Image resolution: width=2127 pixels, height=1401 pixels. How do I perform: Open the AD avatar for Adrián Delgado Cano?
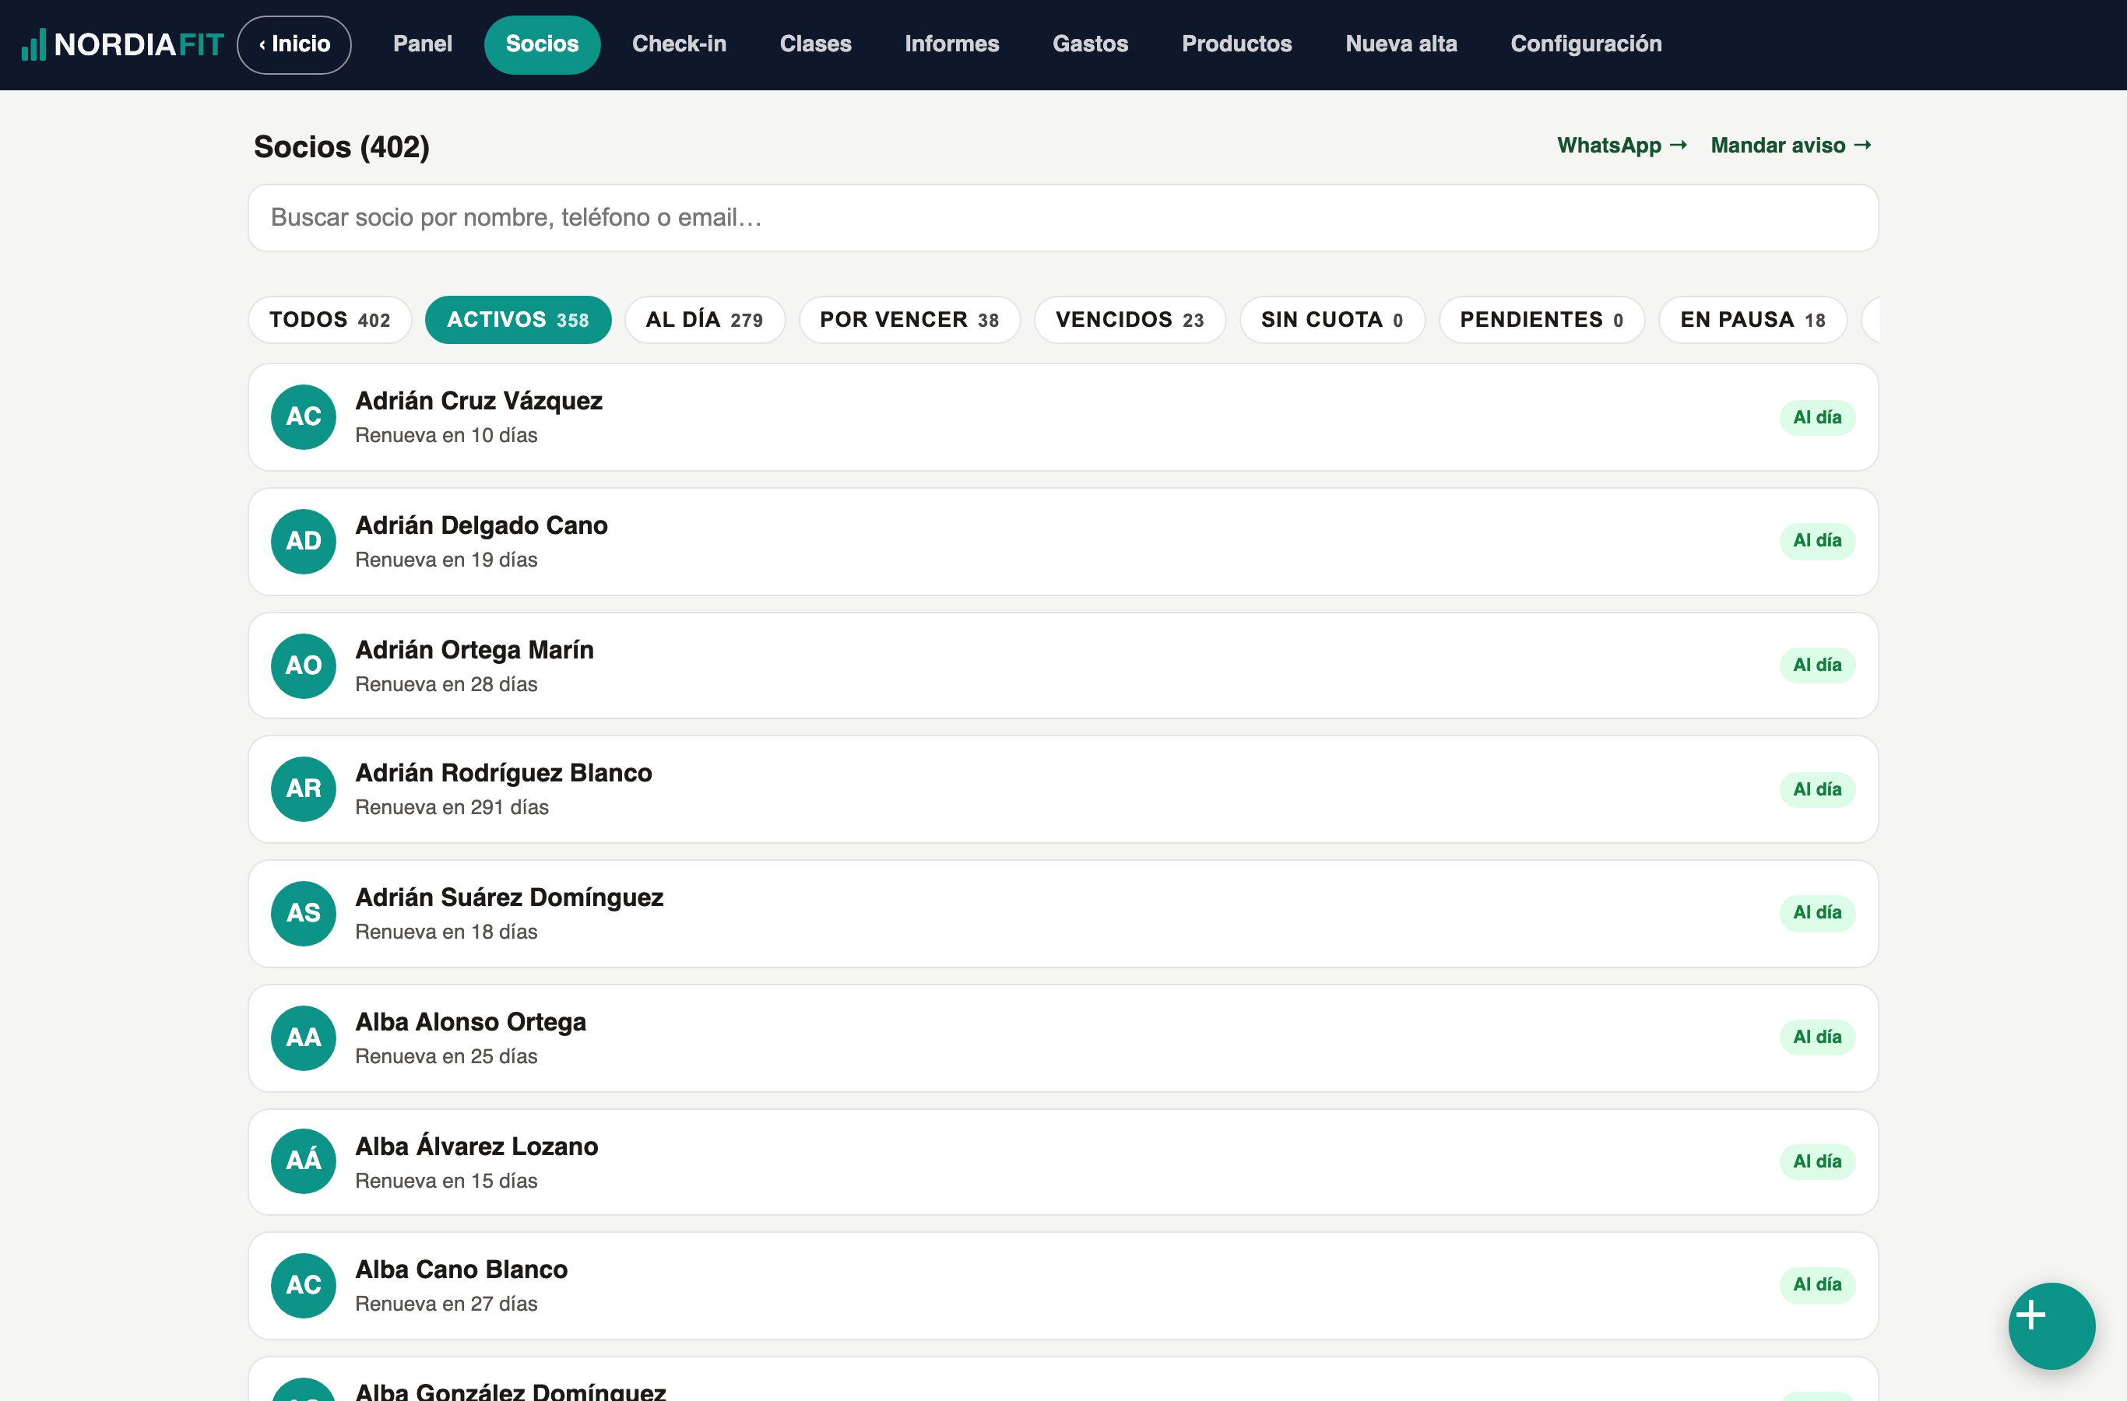point(304,542)
